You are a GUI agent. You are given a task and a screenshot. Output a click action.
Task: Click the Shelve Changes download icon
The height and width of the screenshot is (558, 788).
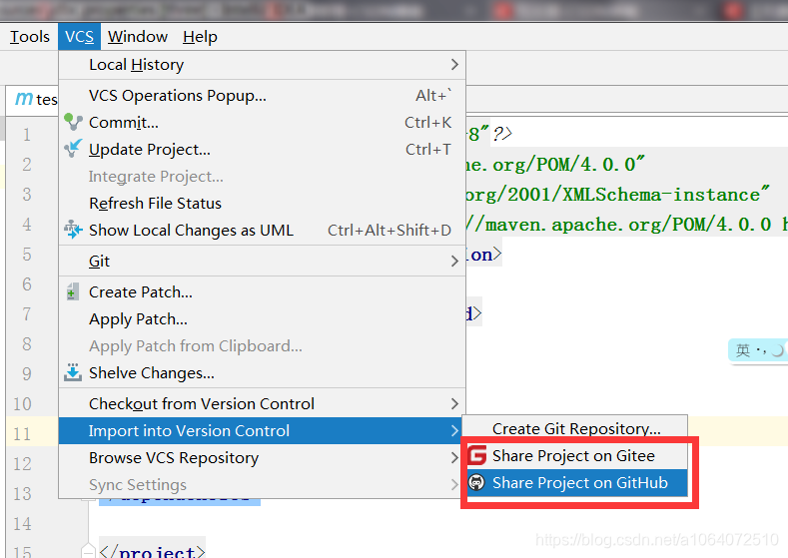coord(73,372)
